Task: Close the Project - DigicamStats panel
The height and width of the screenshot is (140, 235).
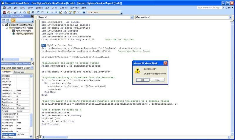Action: tap(32, 16)
